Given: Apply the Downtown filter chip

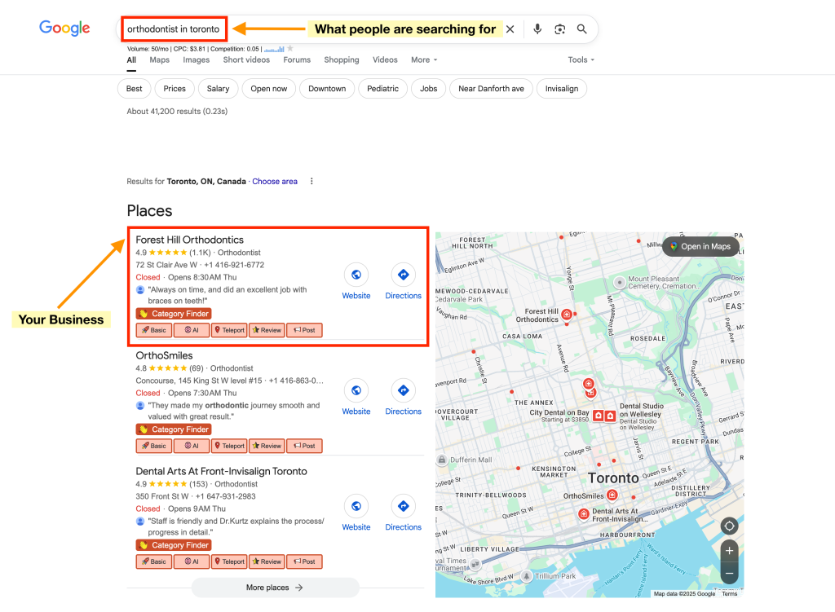Looking at the screenshot, I should (327, 89).
